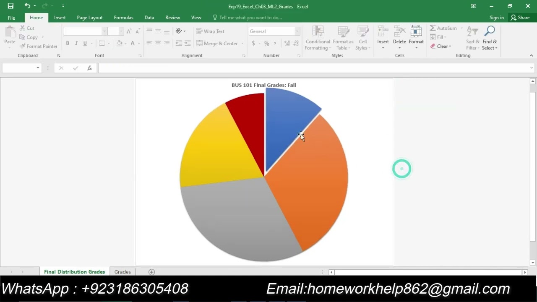Apply comma style
537x302 pixels.
pyautogui.click(x=275, y=43)
